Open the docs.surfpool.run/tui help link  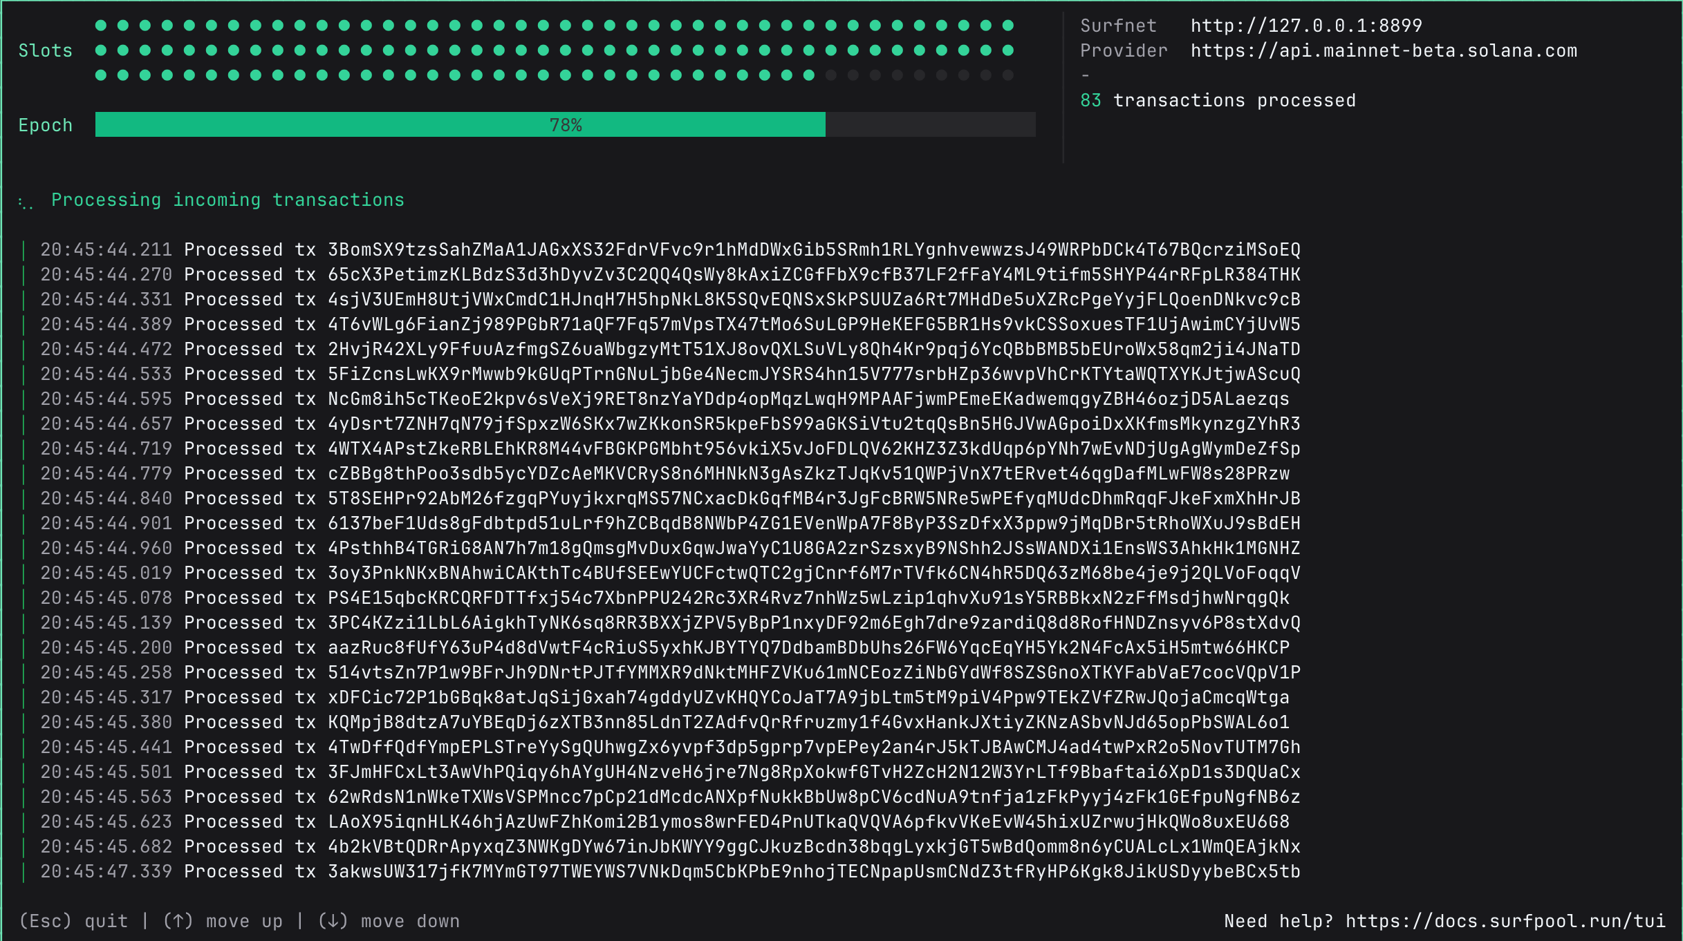click(x=1505, y=921)
